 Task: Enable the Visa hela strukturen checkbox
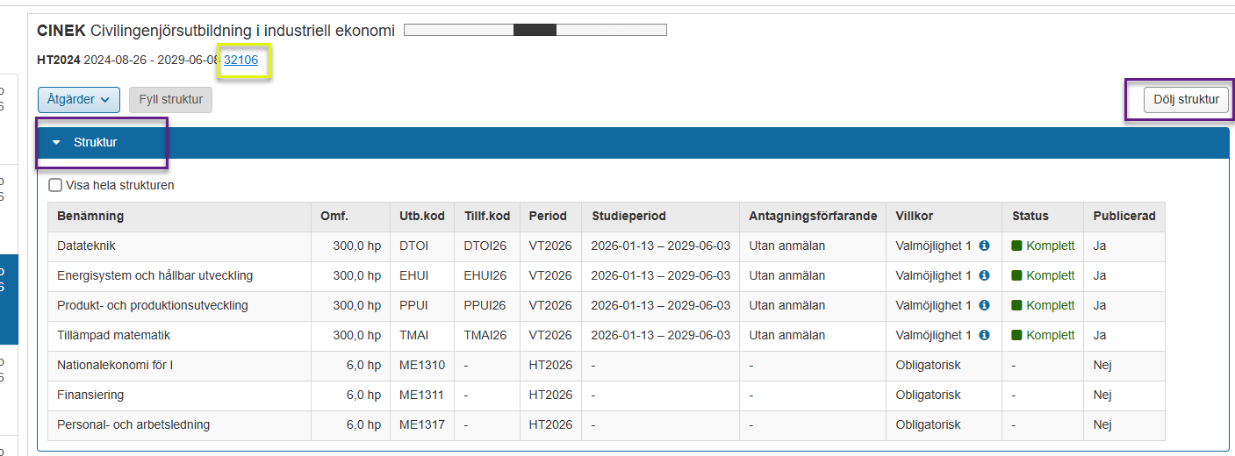55,185
